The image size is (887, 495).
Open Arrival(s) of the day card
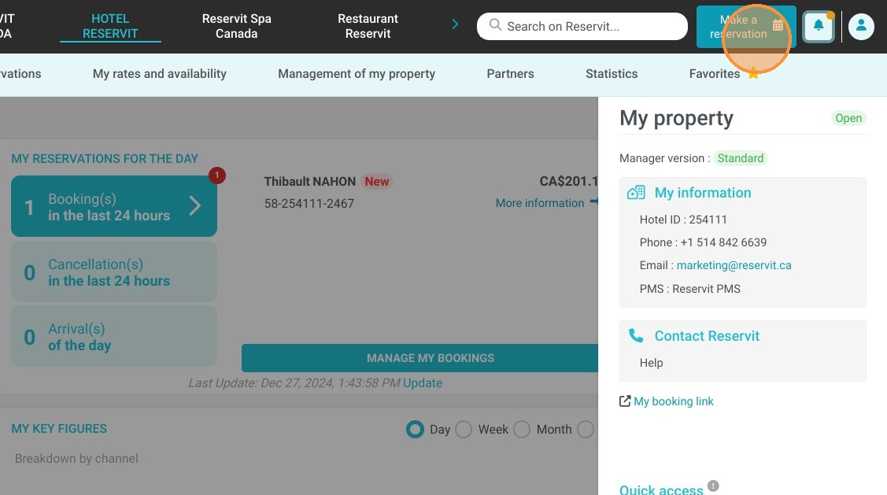click(x=113, y=337)
